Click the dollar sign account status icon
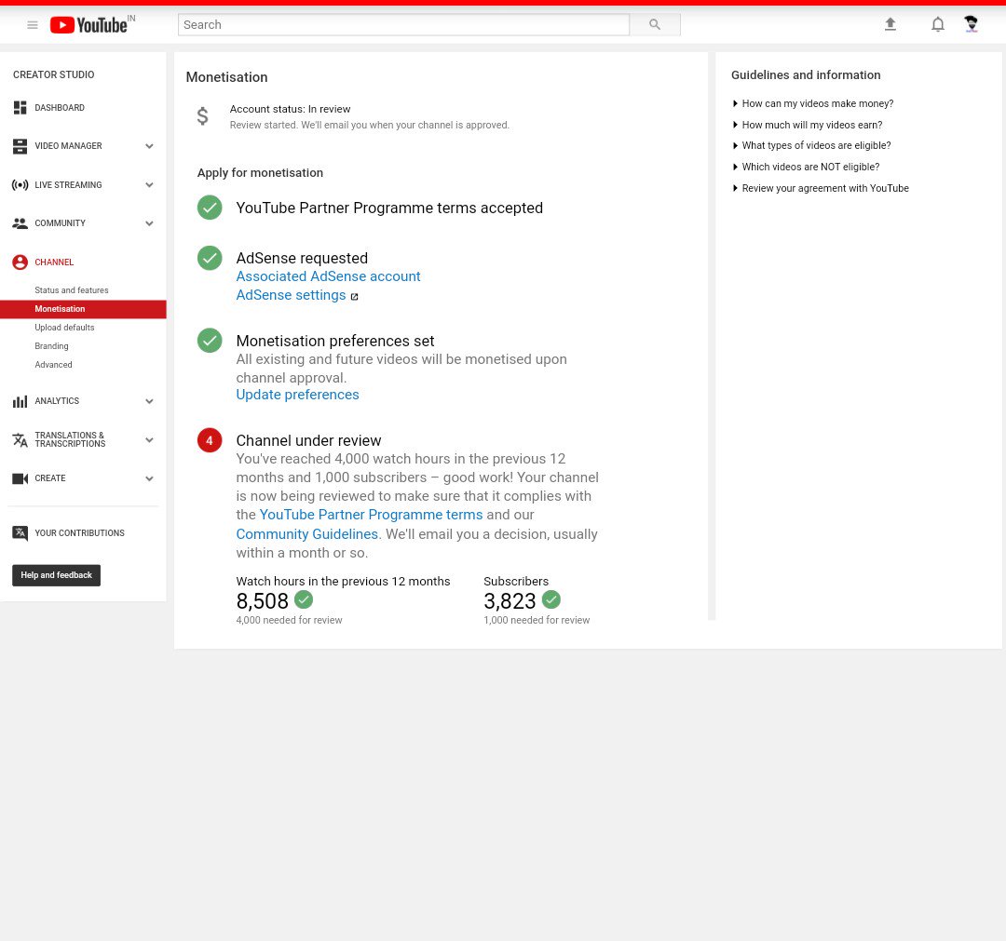This screenshot has width=1006, height=941. click(203, 116)
